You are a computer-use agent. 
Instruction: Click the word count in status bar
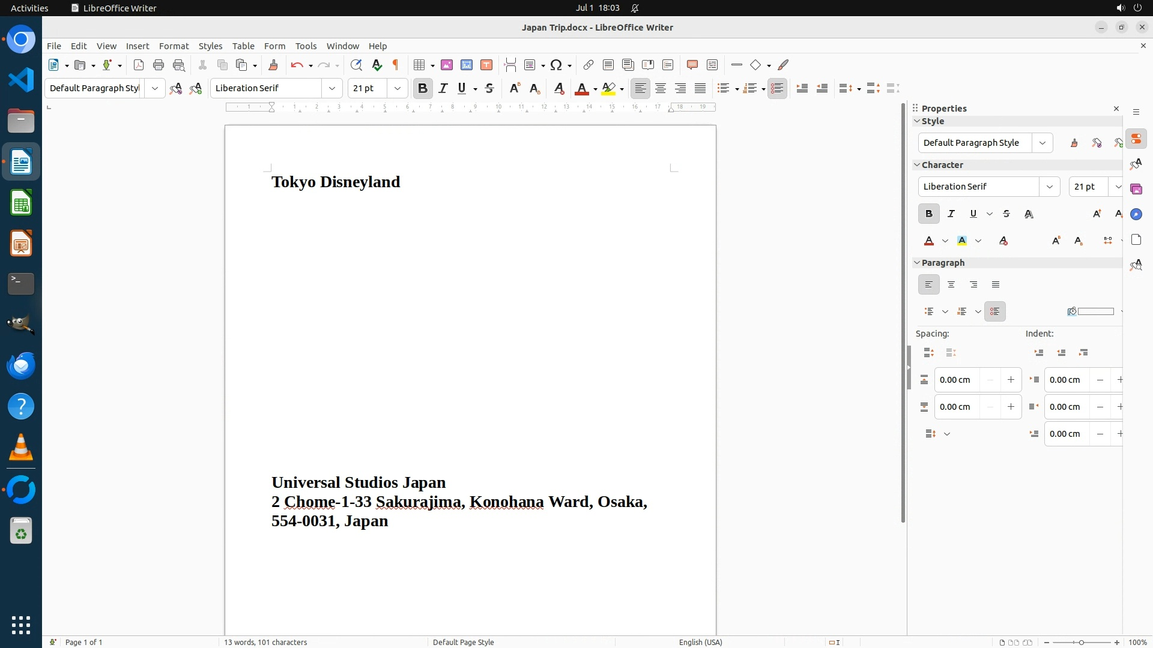(x=265, y=642)
